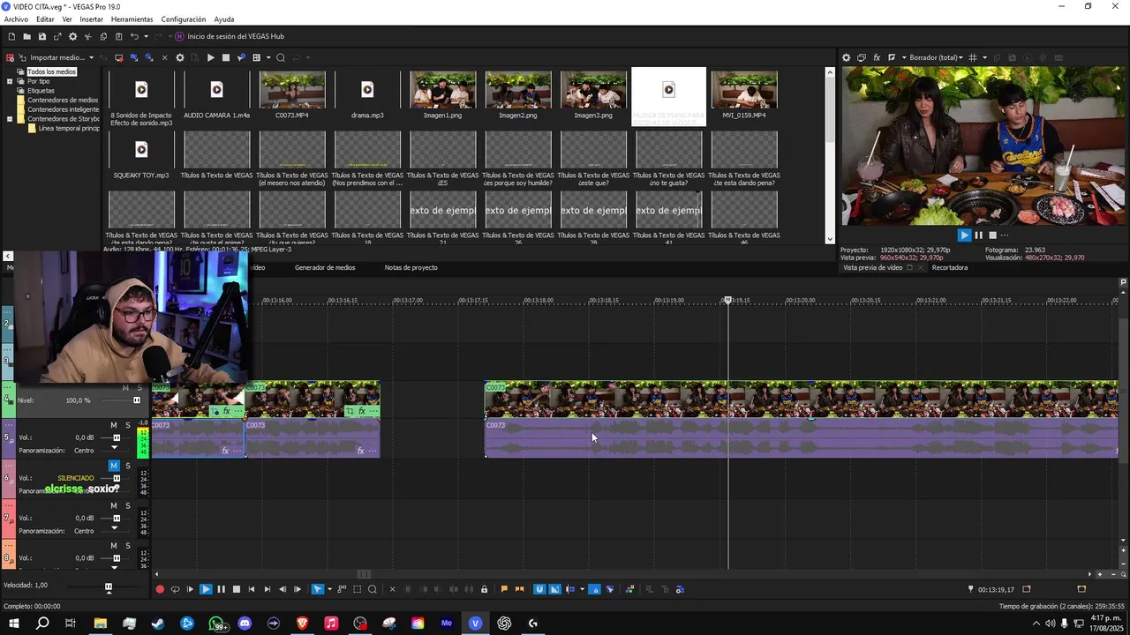Select Todos los medios tree item
Screen dimensions: 1130x635
tap(51, 71)
